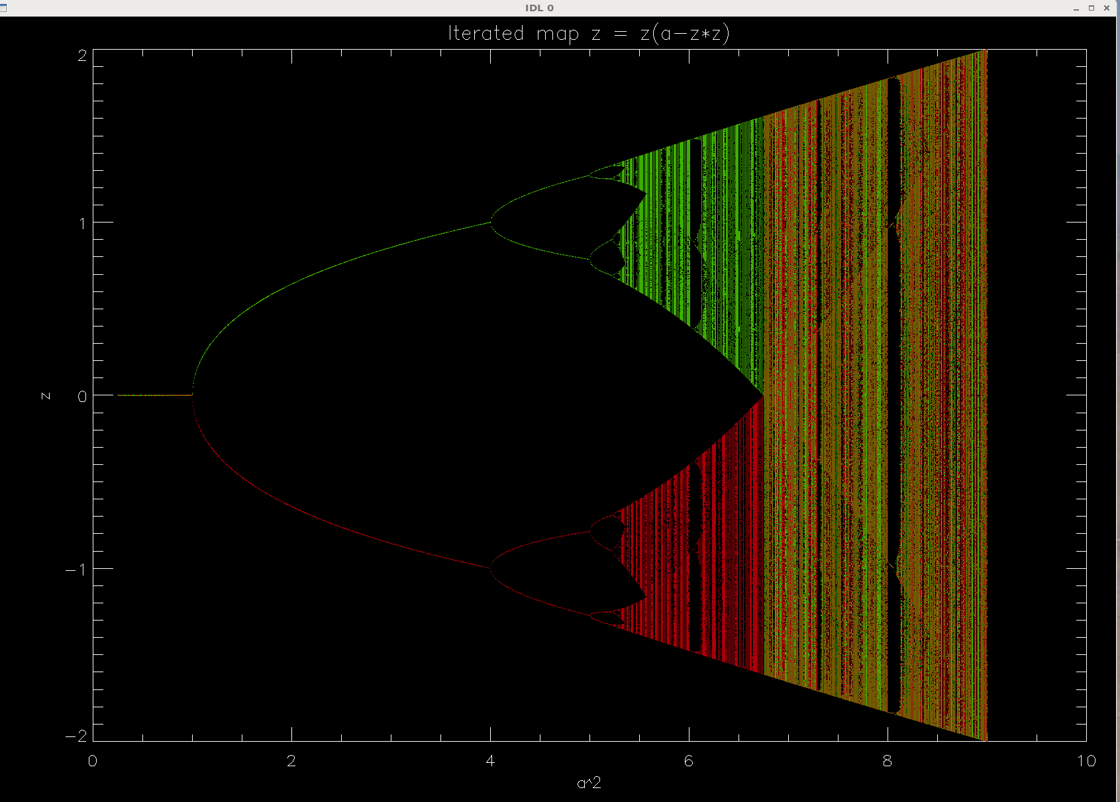Open the window menu icon in title bar

click(x=3, y=8)
